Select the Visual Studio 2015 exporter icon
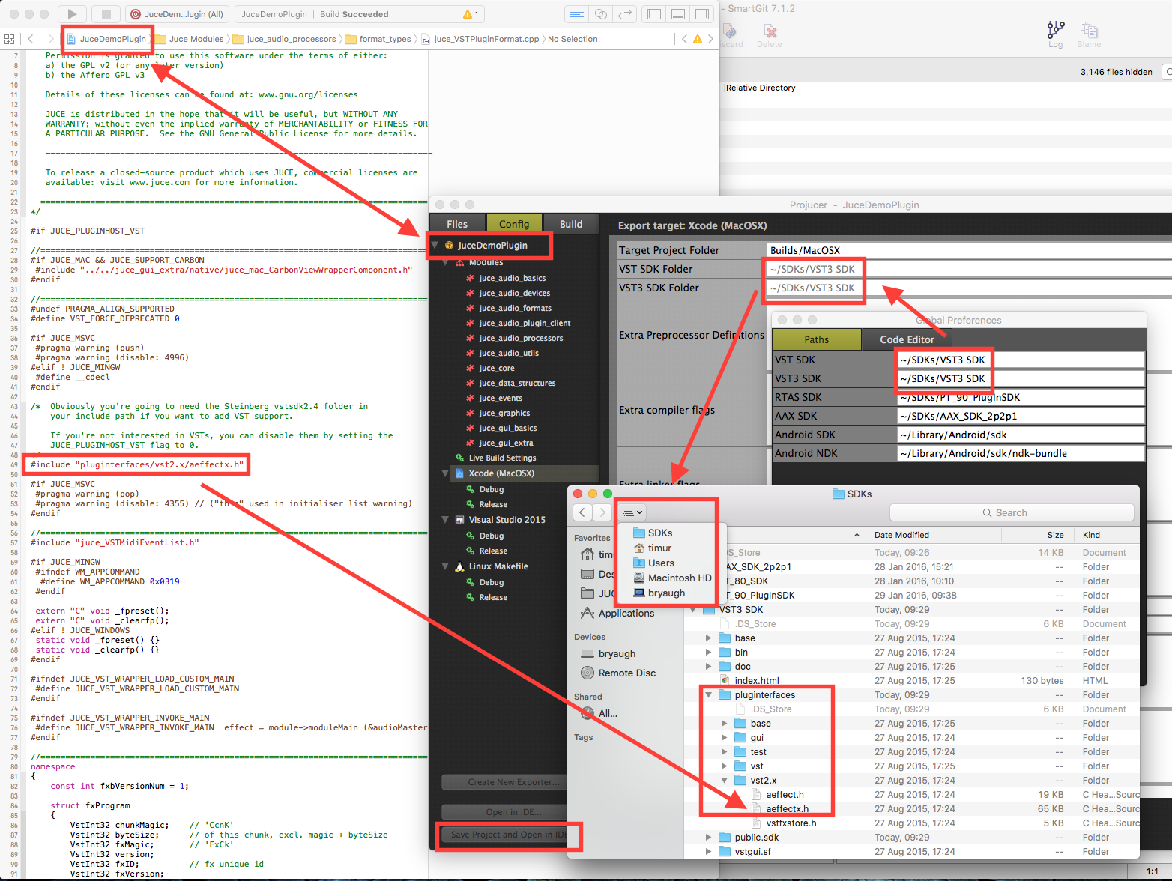The width and height of the screenshot is (1172, 881). click(459, 520)
